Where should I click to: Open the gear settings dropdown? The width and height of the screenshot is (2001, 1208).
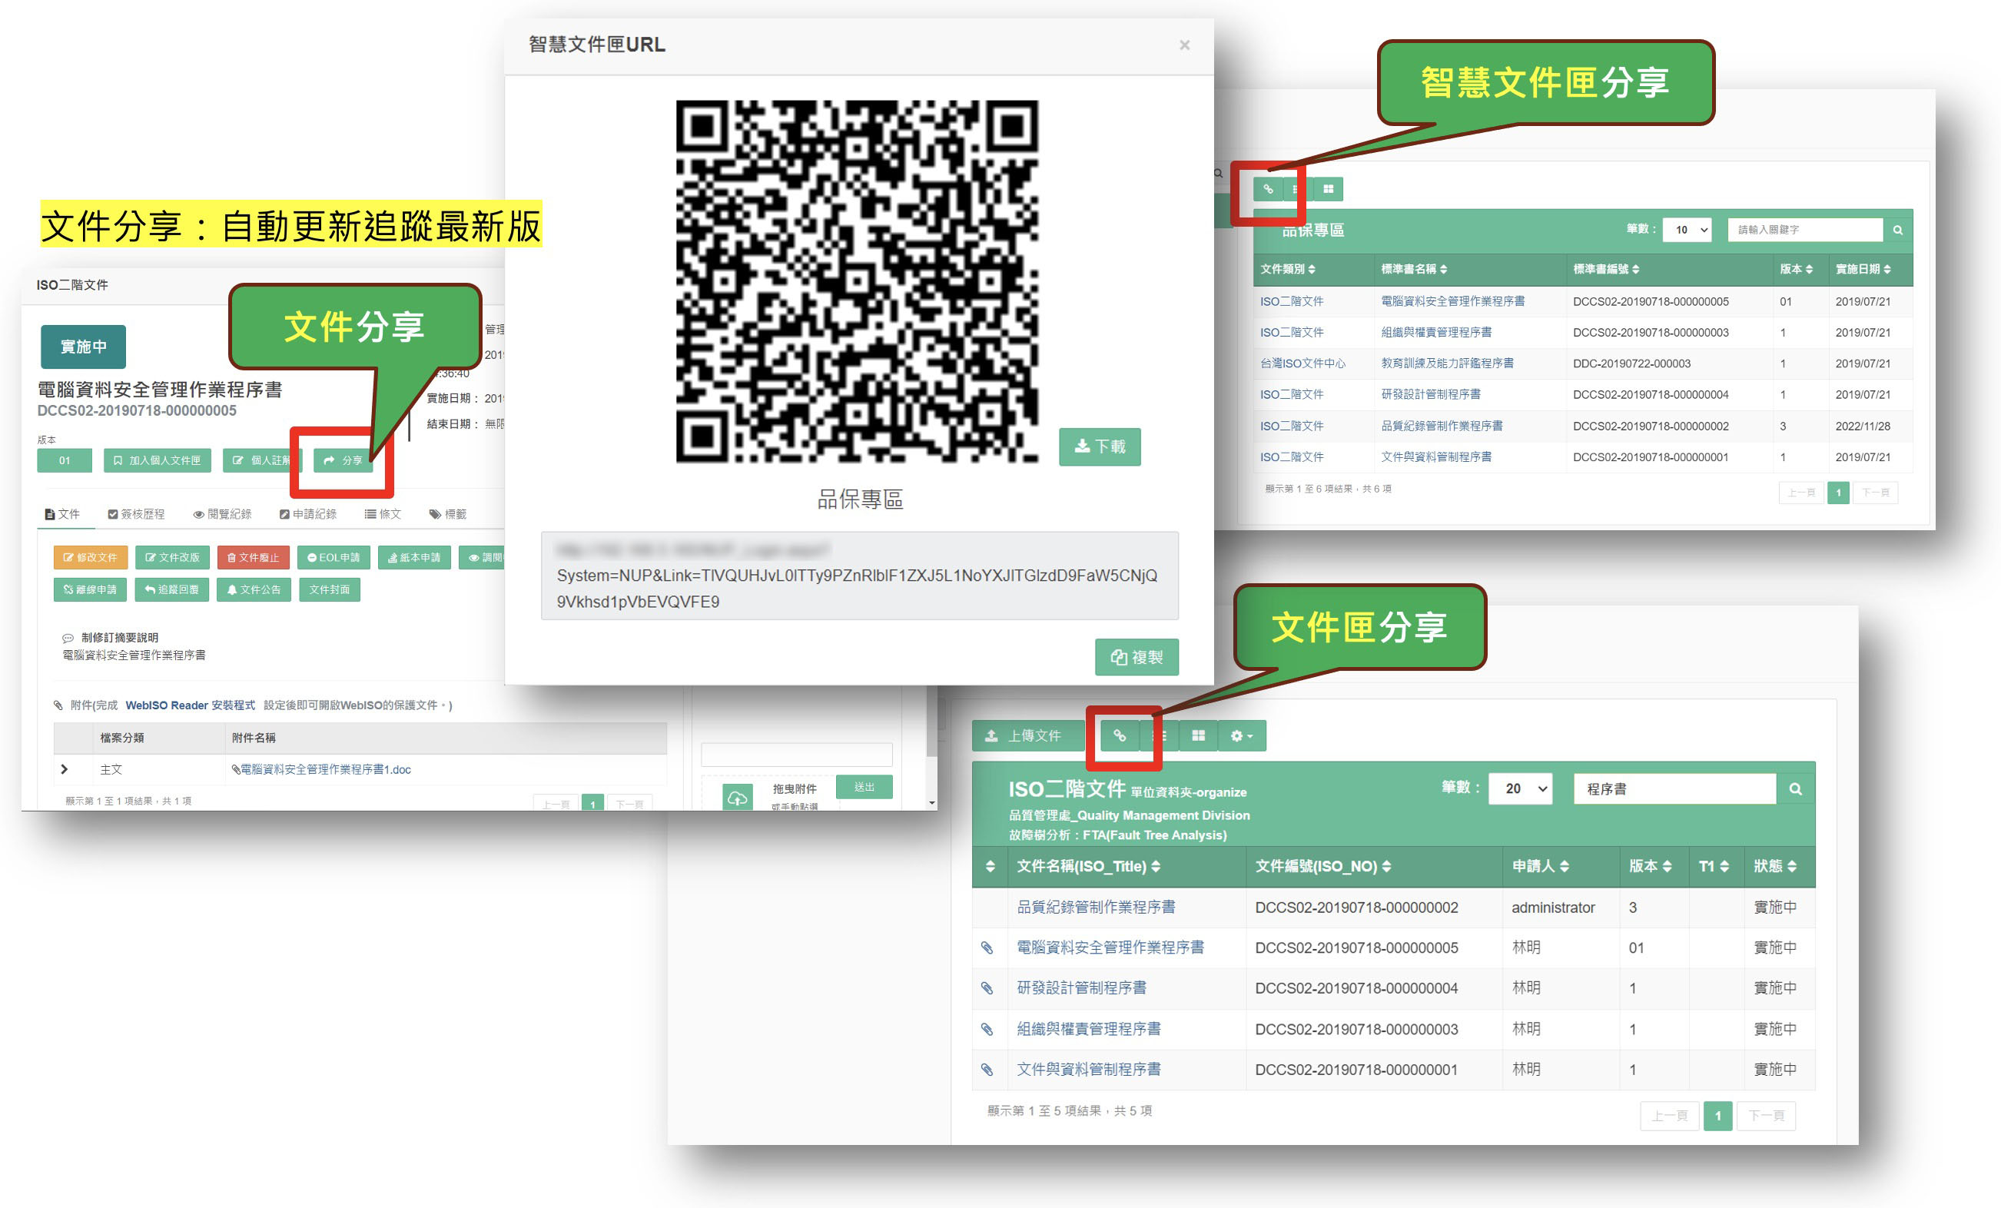pos(1242,736)
